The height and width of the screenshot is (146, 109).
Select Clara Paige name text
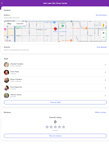[x=15, y=72]
